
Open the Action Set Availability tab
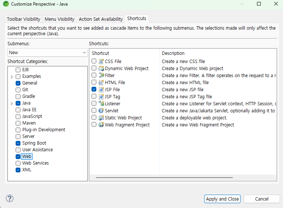(x=101, y=19)
